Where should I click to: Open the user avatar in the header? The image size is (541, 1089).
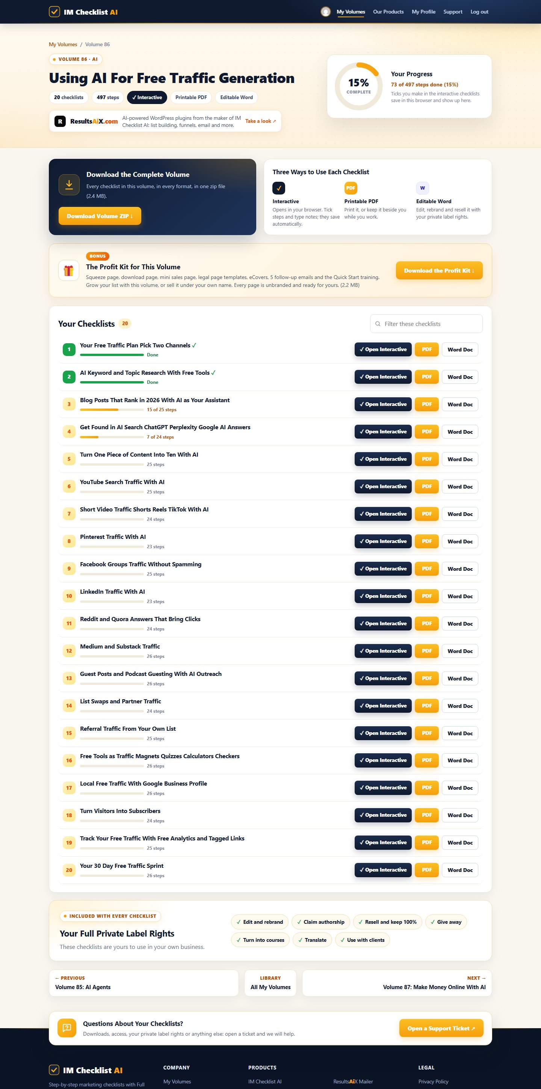click(x=325, y=12)
